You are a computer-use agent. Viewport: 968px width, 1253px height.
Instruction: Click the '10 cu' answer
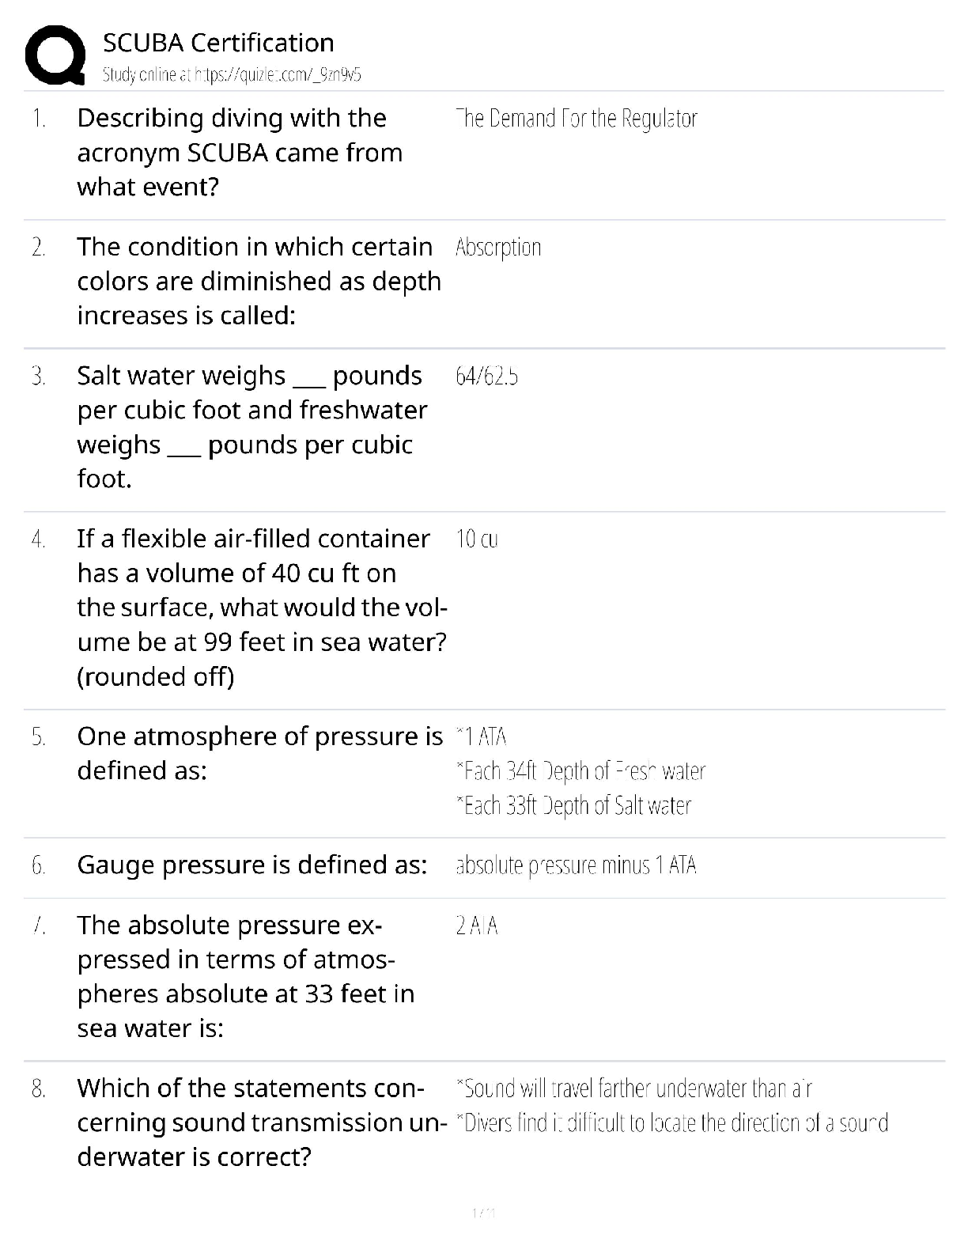coord(477,539)
